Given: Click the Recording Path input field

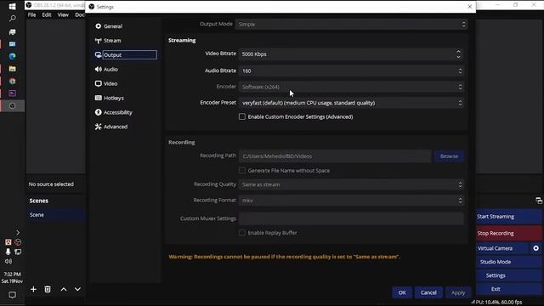Looking at the screenshot, I should pyautogui.click(x=335, y=156).
